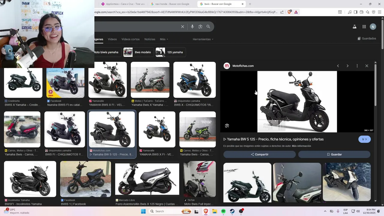Select the 'Moto biwis yamaha' suggestion chip

pos(108,52)
